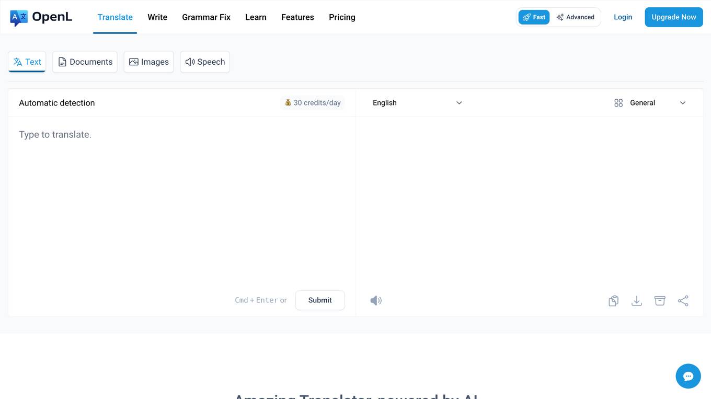The image size is (711, 399).
Task: Select the Images tab
Action: [x=148, y=62]
